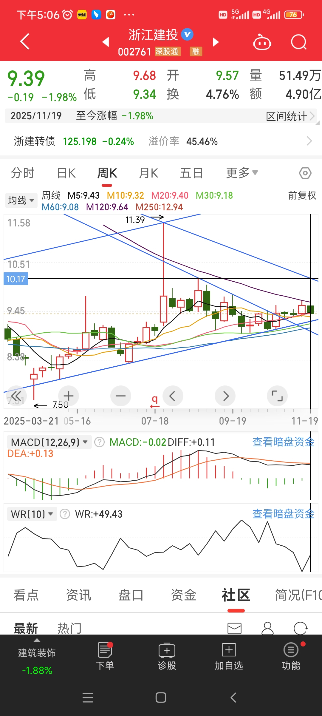Image resolution: width=322 pixels, height=716 pixels.
Task: Open the 社区 community tab
Action: (236, 595)
